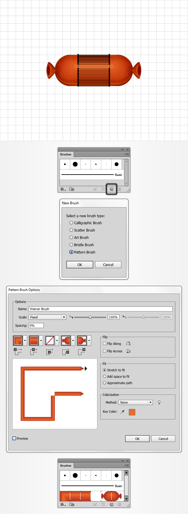Click the Flip Along illustration icon
Screen dimensions: 188x514
128,344
